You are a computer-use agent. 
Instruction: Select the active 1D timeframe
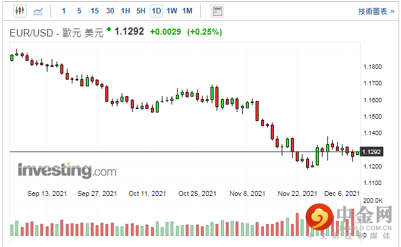pyautogui.click(x=156, y=11)
